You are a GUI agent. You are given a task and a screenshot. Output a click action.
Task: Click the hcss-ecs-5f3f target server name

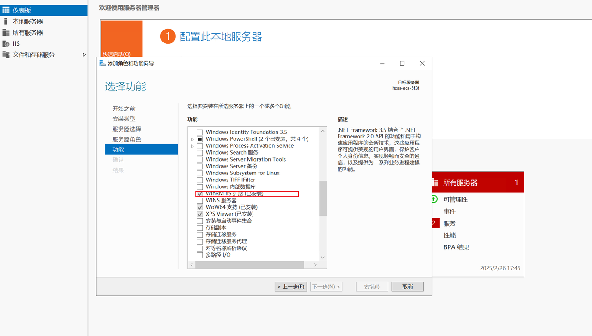tap(406, 88)
